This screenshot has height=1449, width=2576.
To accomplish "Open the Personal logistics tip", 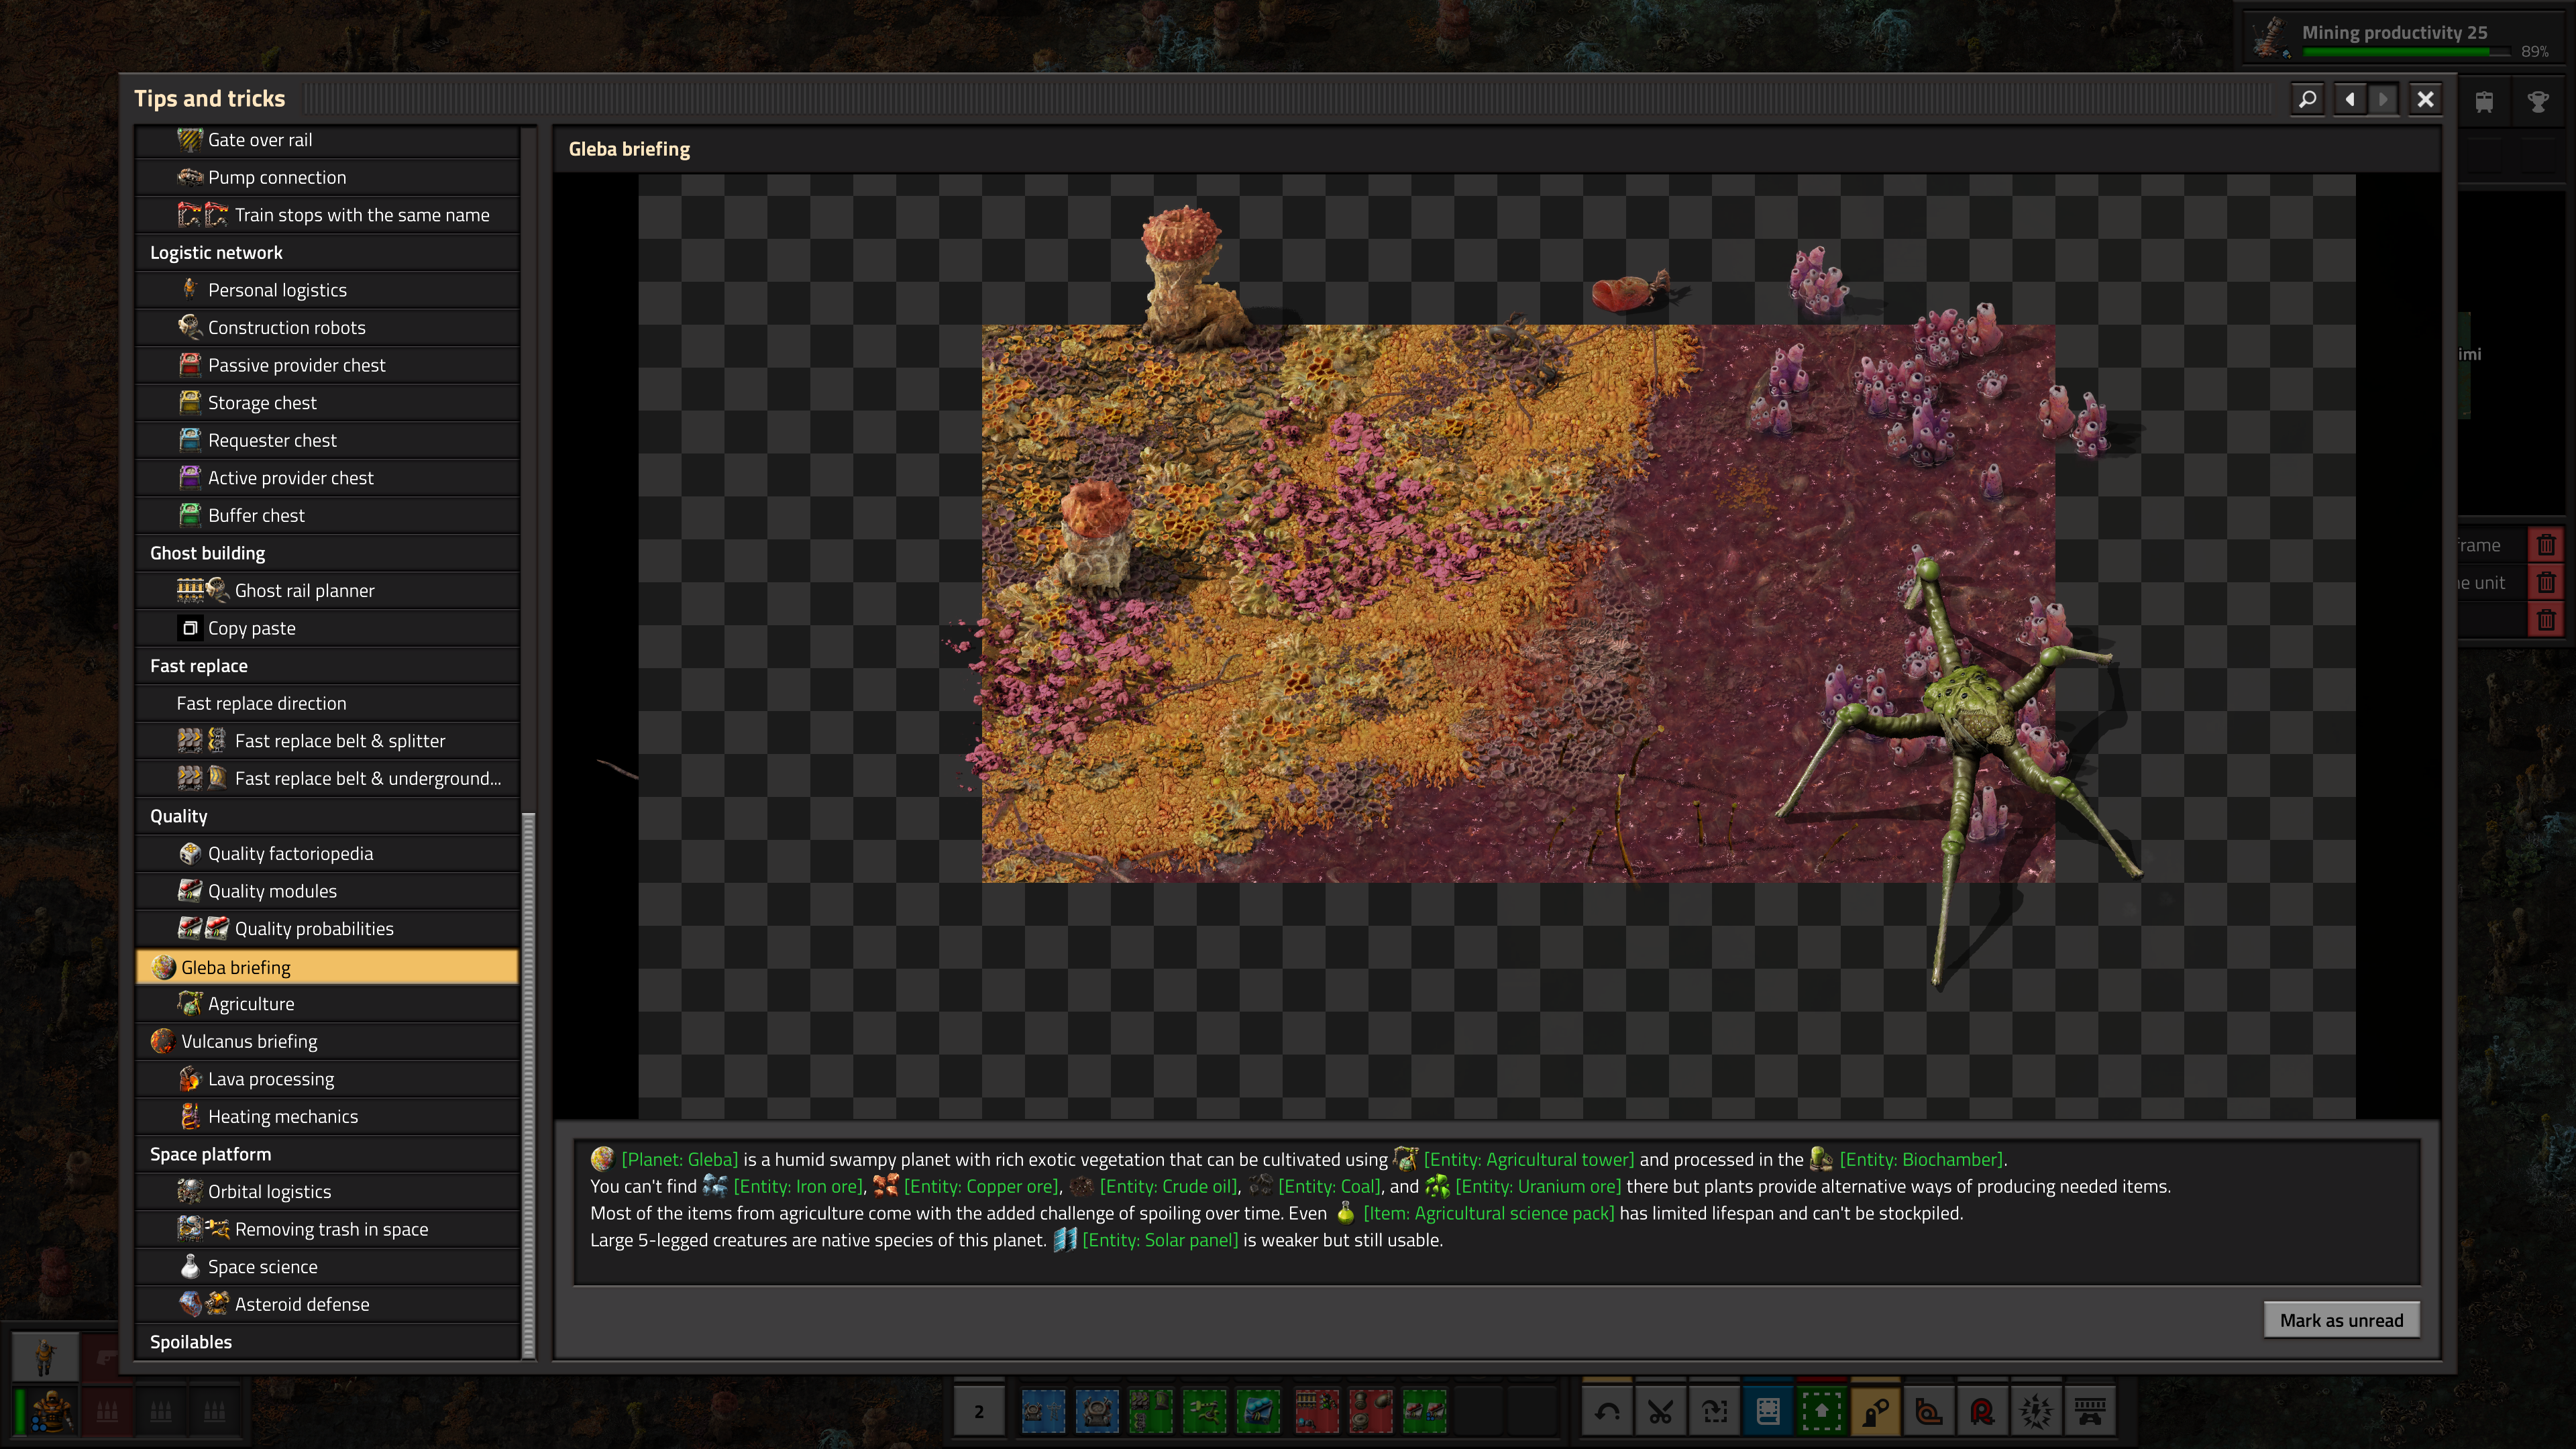I will (327, 290).
